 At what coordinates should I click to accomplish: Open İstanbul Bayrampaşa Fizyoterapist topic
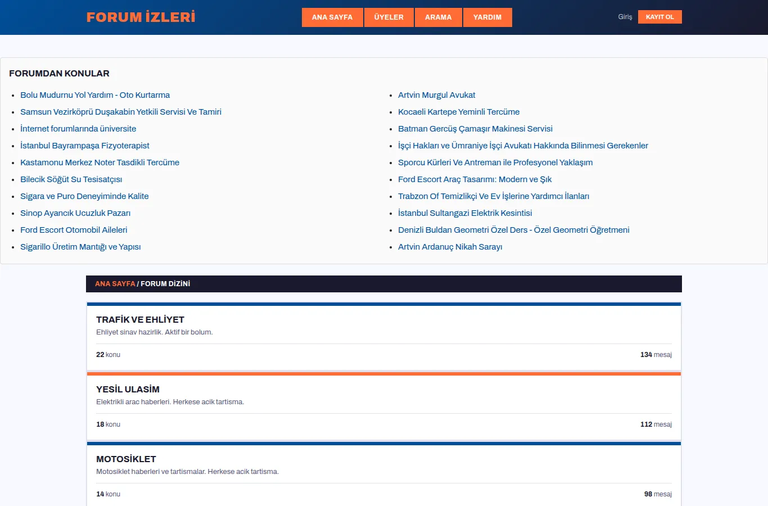[x=85, y=146]
